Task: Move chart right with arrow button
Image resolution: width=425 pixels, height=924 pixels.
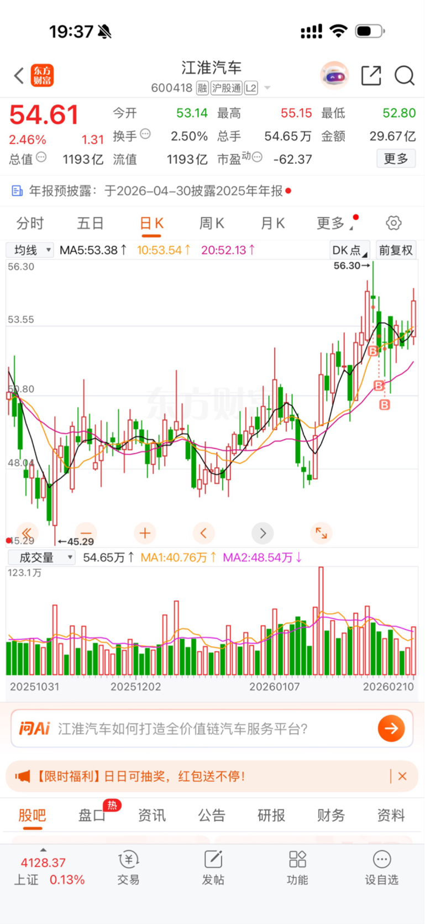Action: [x=263, y=533]
